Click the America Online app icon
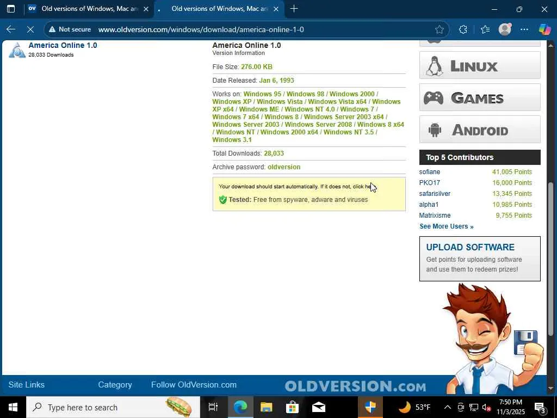The height and width of the screenshot is (418, 557). [x=17, y=50]
